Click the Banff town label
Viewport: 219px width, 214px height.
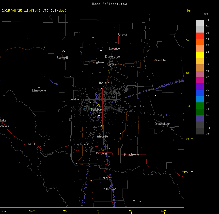click(x=32, y=144)
